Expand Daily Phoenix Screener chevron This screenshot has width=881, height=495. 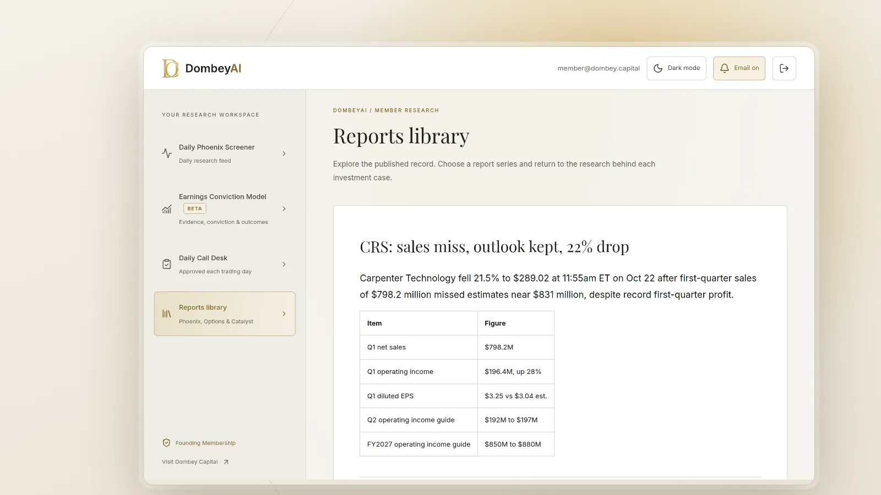(x=284, y=153)
